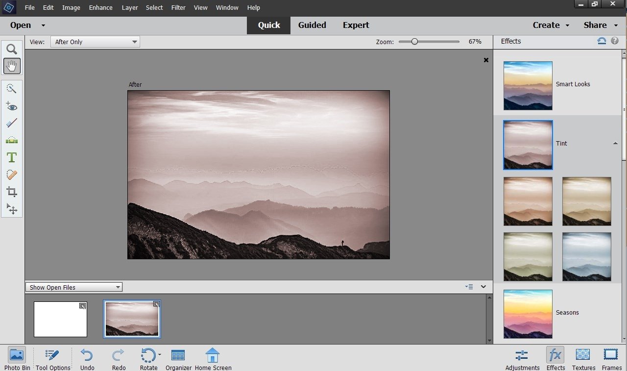Open the After Only view dropdown
Image resolution: width=627 pixels, height=371 pixels.
[x=95, y=42]
